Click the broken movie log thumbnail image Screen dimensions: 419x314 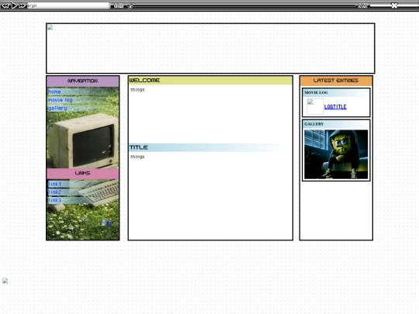(315, 106)
